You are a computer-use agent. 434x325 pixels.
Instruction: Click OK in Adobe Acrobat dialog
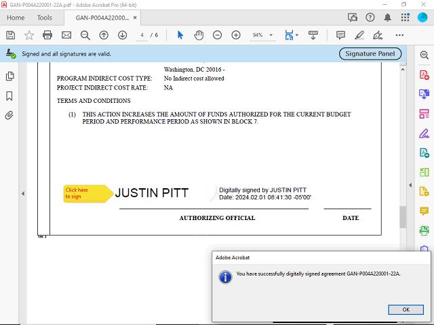click(x=406, y=309)
